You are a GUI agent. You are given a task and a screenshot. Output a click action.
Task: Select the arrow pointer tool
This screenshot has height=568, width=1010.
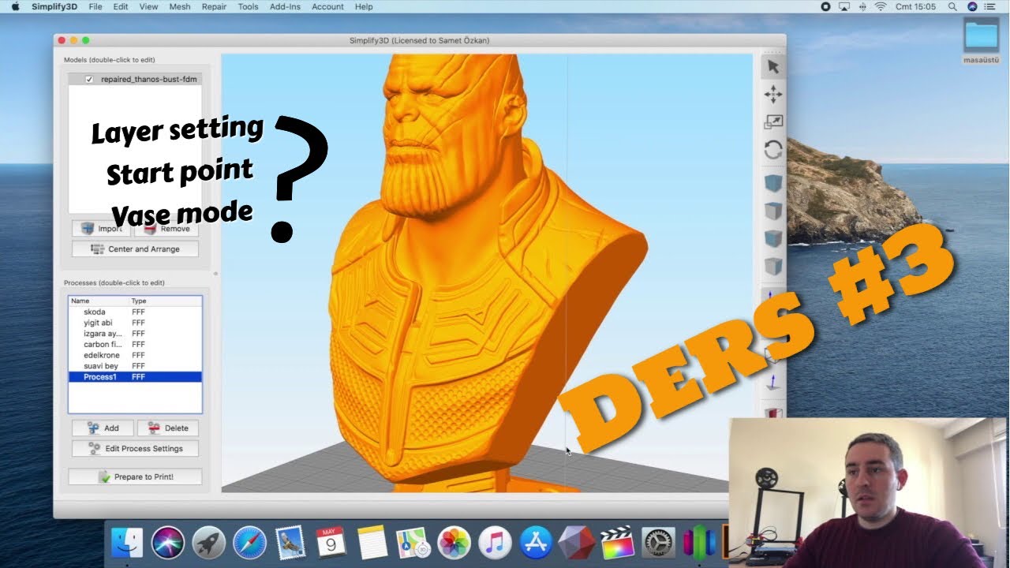pyautogui.click(x=773, y=67)
